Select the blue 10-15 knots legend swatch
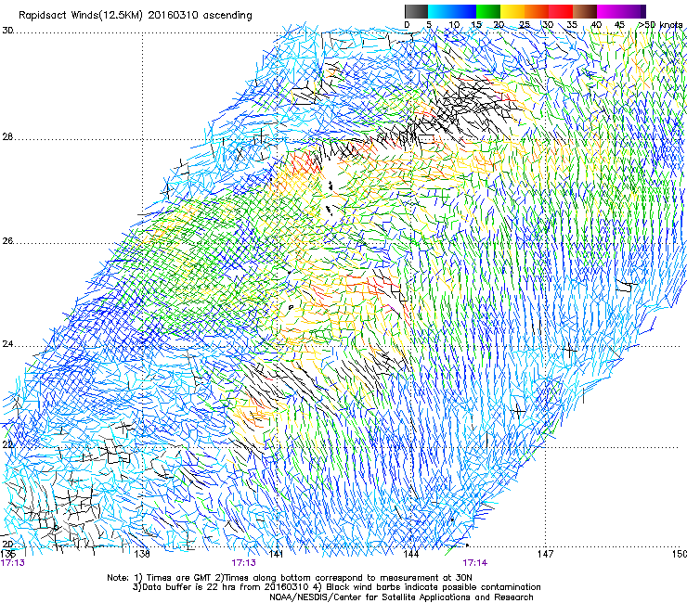Screen dimensions: 687x603 [464, 11]
